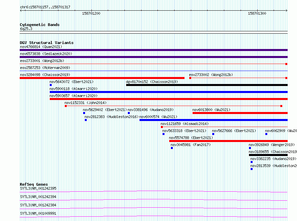Click the nsv3284098 (Chaisson2019) red bar

coord(102,78)
